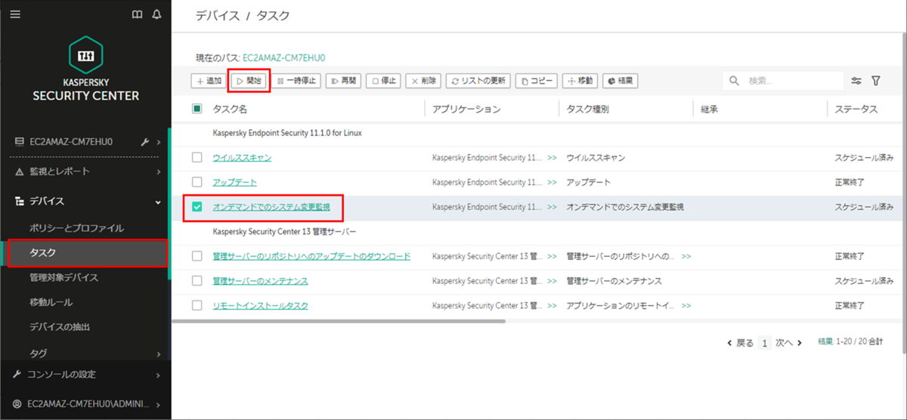
Task: Click the 移動 (Move) button
Action: [580, 81]
